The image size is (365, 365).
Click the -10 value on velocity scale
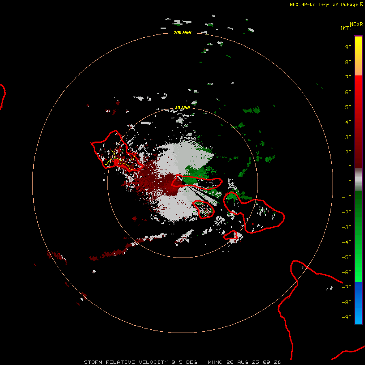[347, 198]
